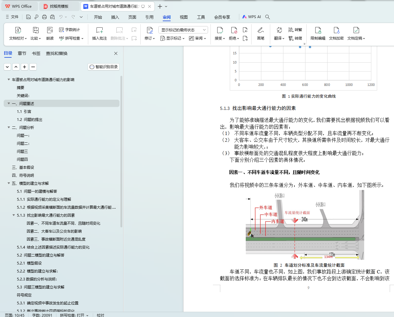Screen dimensions: 394x317
Task: Switch to the 插入 ribbon tab
Action: click(115, 17)
